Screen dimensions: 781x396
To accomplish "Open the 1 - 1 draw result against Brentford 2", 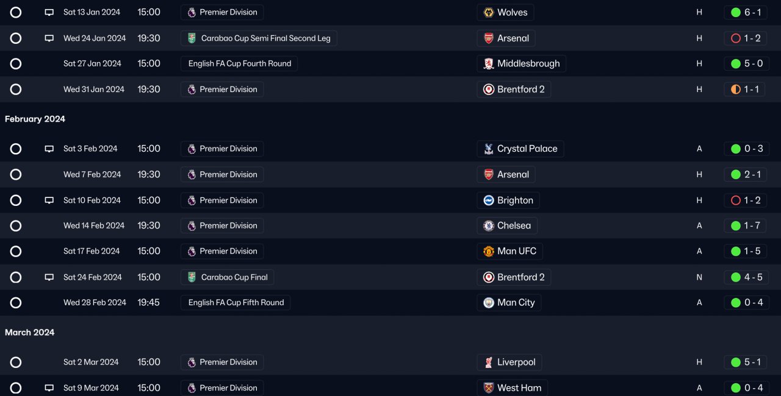I will (x=745, y=90).
